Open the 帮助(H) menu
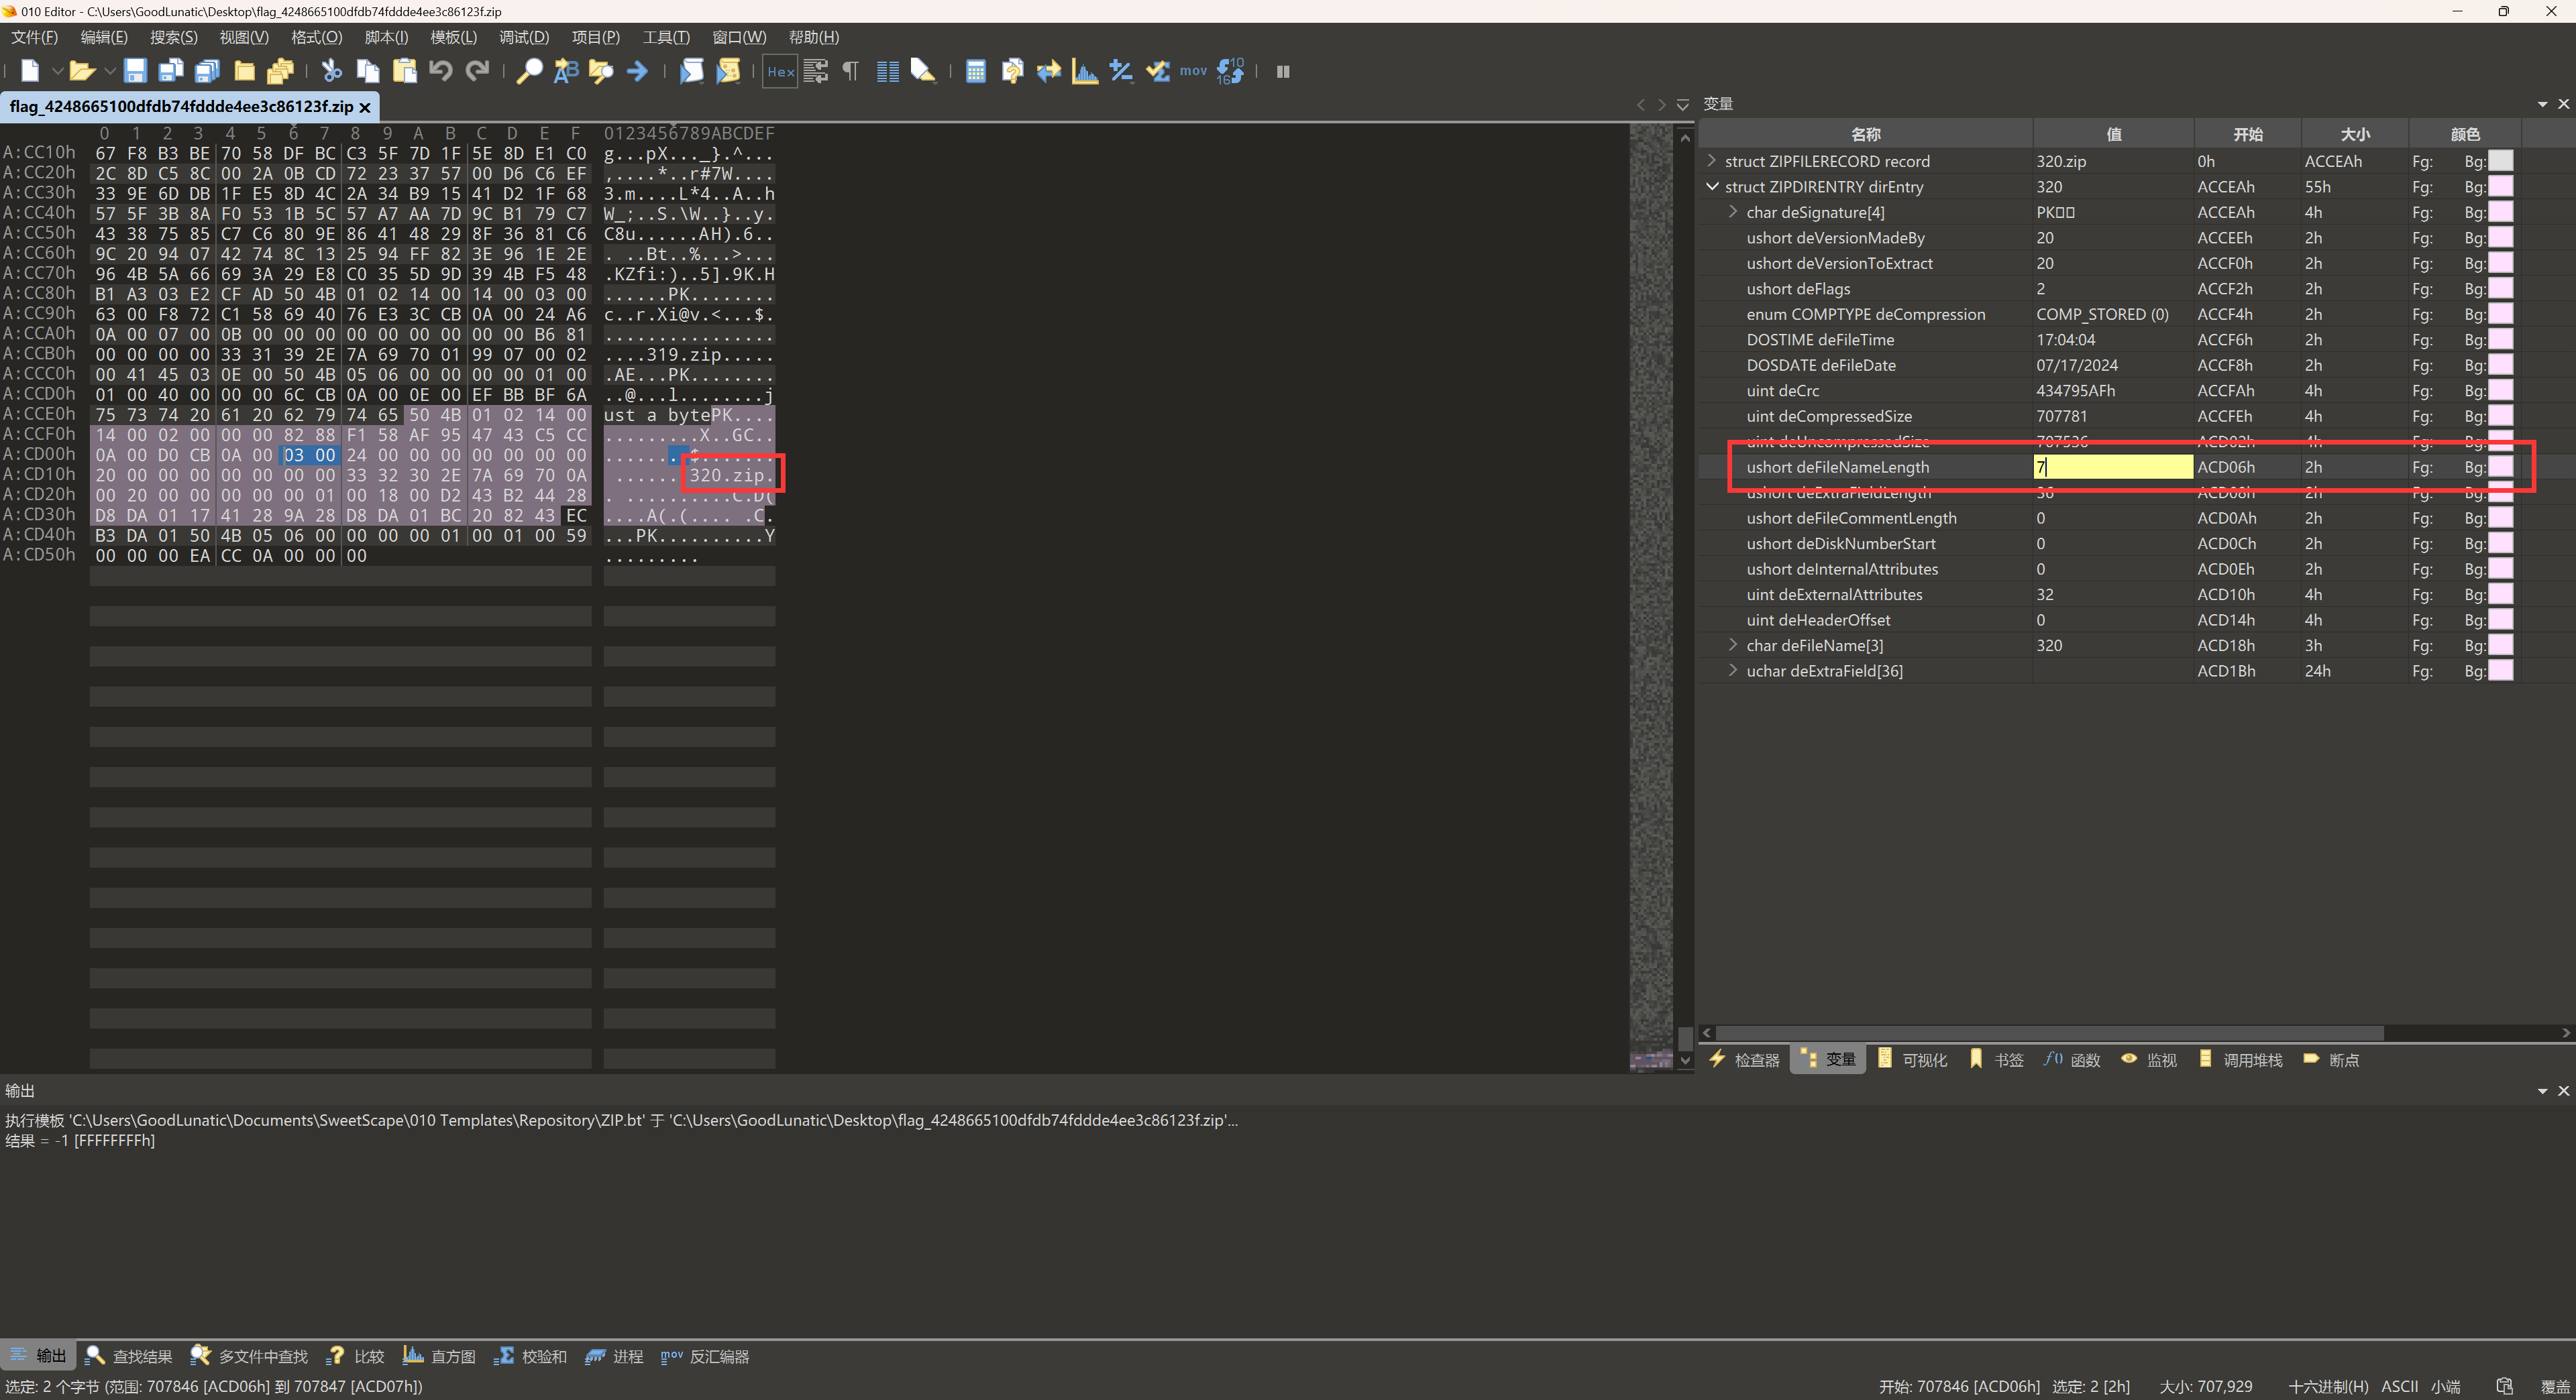This screenshot has height=1400, width=2576. [814, 37]
